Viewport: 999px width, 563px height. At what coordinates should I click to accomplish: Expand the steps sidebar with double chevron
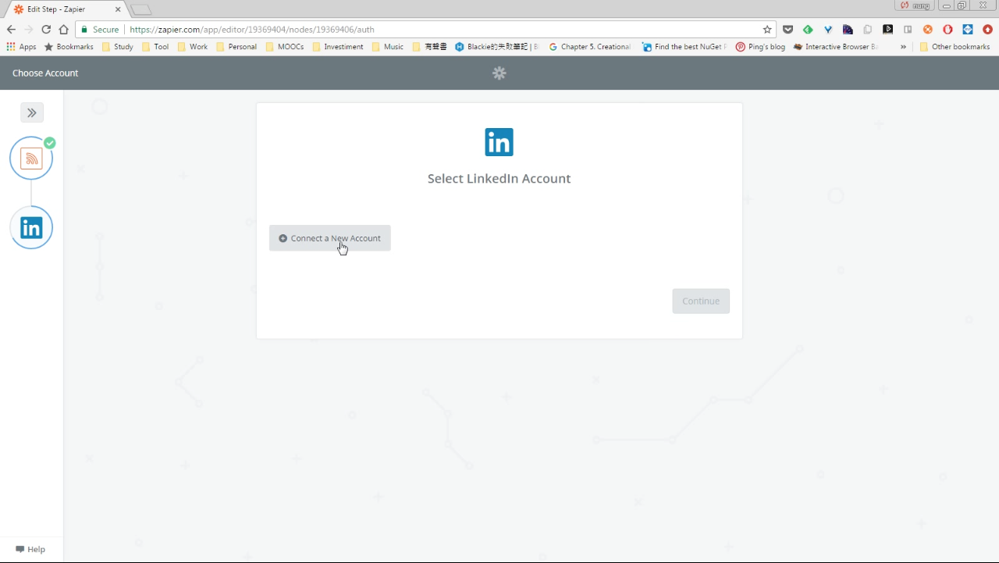[32, 112]
